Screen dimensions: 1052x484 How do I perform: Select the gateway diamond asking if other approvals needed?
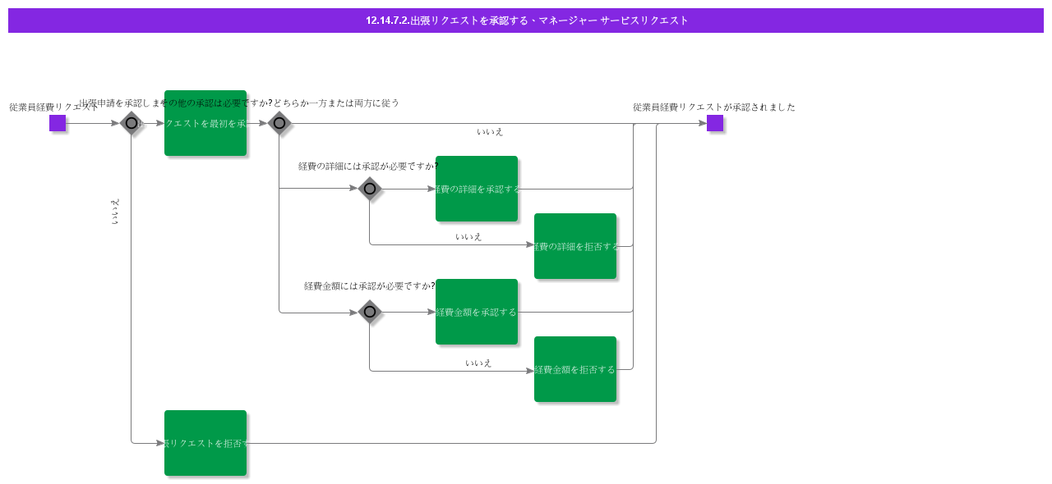279,123
